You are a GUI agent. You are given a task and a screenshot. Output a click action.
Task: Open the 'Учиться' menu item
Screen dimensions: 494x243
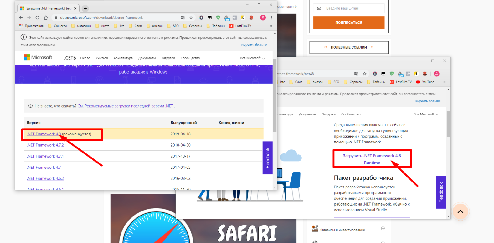tap(102, 58)
